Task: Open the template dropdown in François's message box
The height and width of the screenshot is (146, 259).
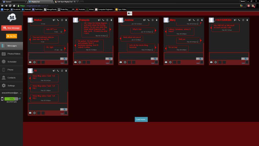Action: (111, 59)
